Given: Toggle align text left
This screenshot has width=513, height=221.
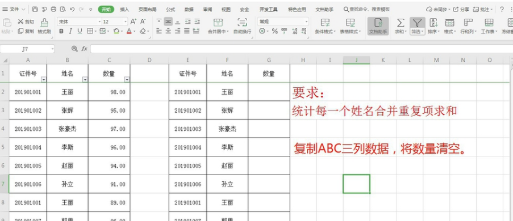Looking at the screenshot, I should point(159,31).
